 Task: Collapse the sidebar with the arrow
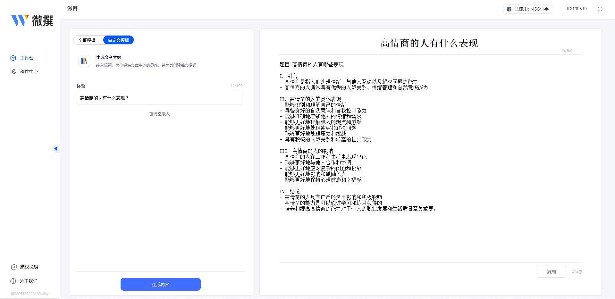point(56,148)
